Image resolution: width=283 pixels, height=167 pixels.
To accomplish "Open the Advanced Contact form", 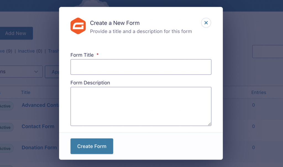I will pos(41,105).
